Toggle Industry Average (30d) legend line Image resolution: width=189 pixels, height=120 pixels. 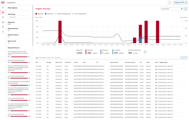pos(63,14)
